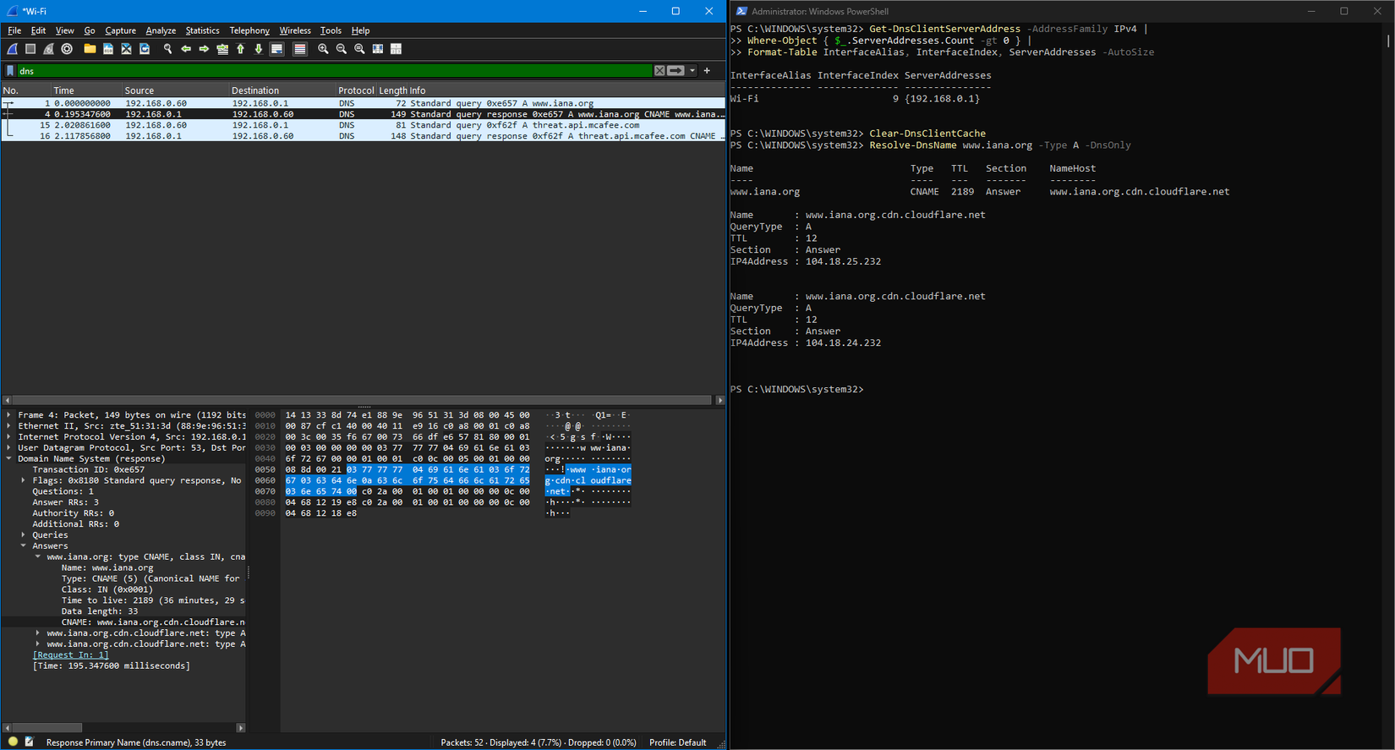Toggle packet list colorization
1395x750 pixels.
299,49
